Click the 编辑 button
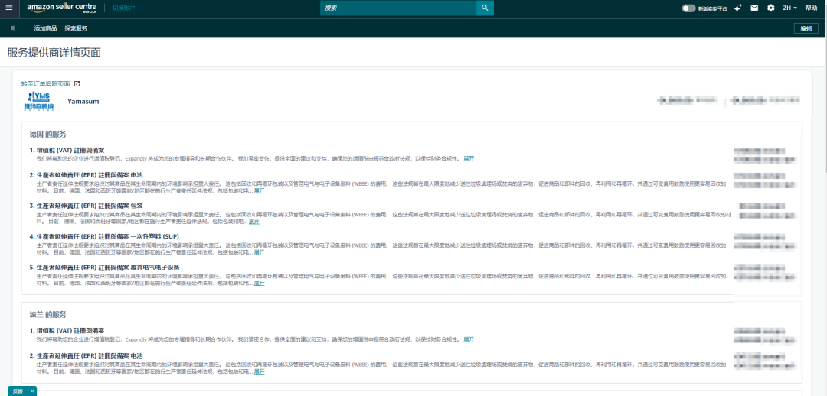The height and width of the screenshot is (396, 827). click(806, 28)
